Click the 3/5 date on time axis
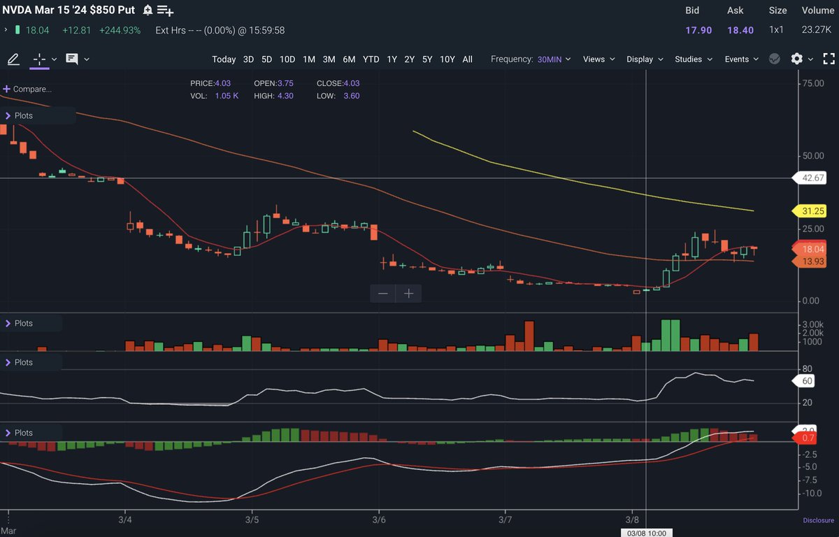This screenshot has height=537, width=839. [252, 520]
